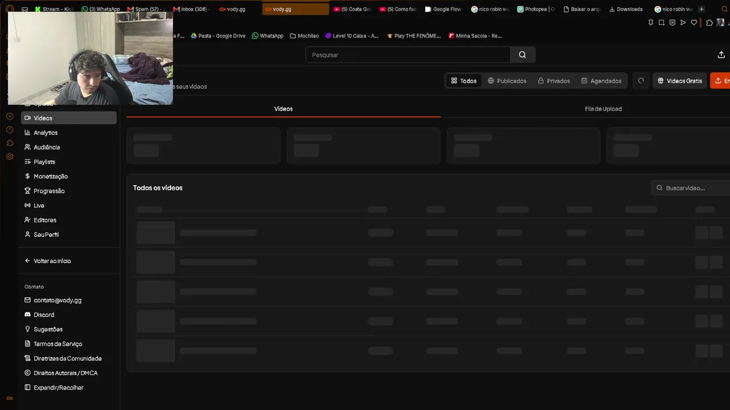Screen dimensions: 730x410
Task: Click the send arrow icon in toolbar
Action: click(683, 23)
